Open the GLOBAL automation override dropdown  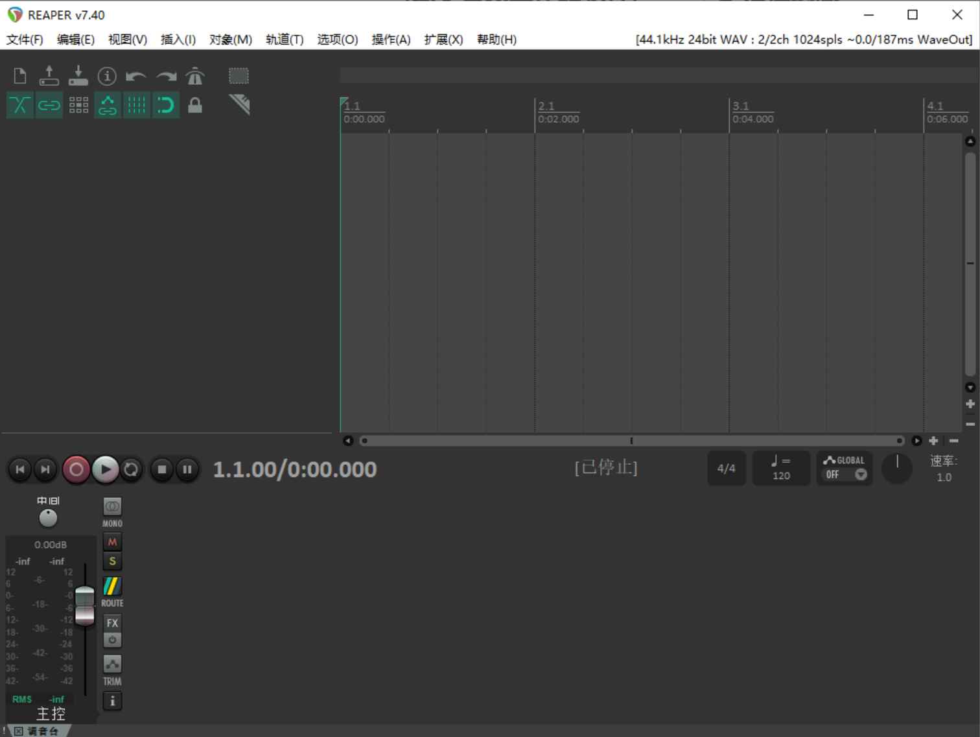tap(862, 474)
